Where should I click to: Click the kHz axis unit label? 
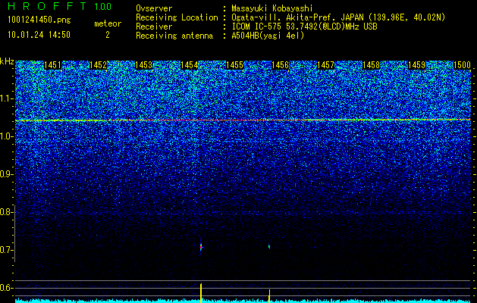(x=7, y=61)
